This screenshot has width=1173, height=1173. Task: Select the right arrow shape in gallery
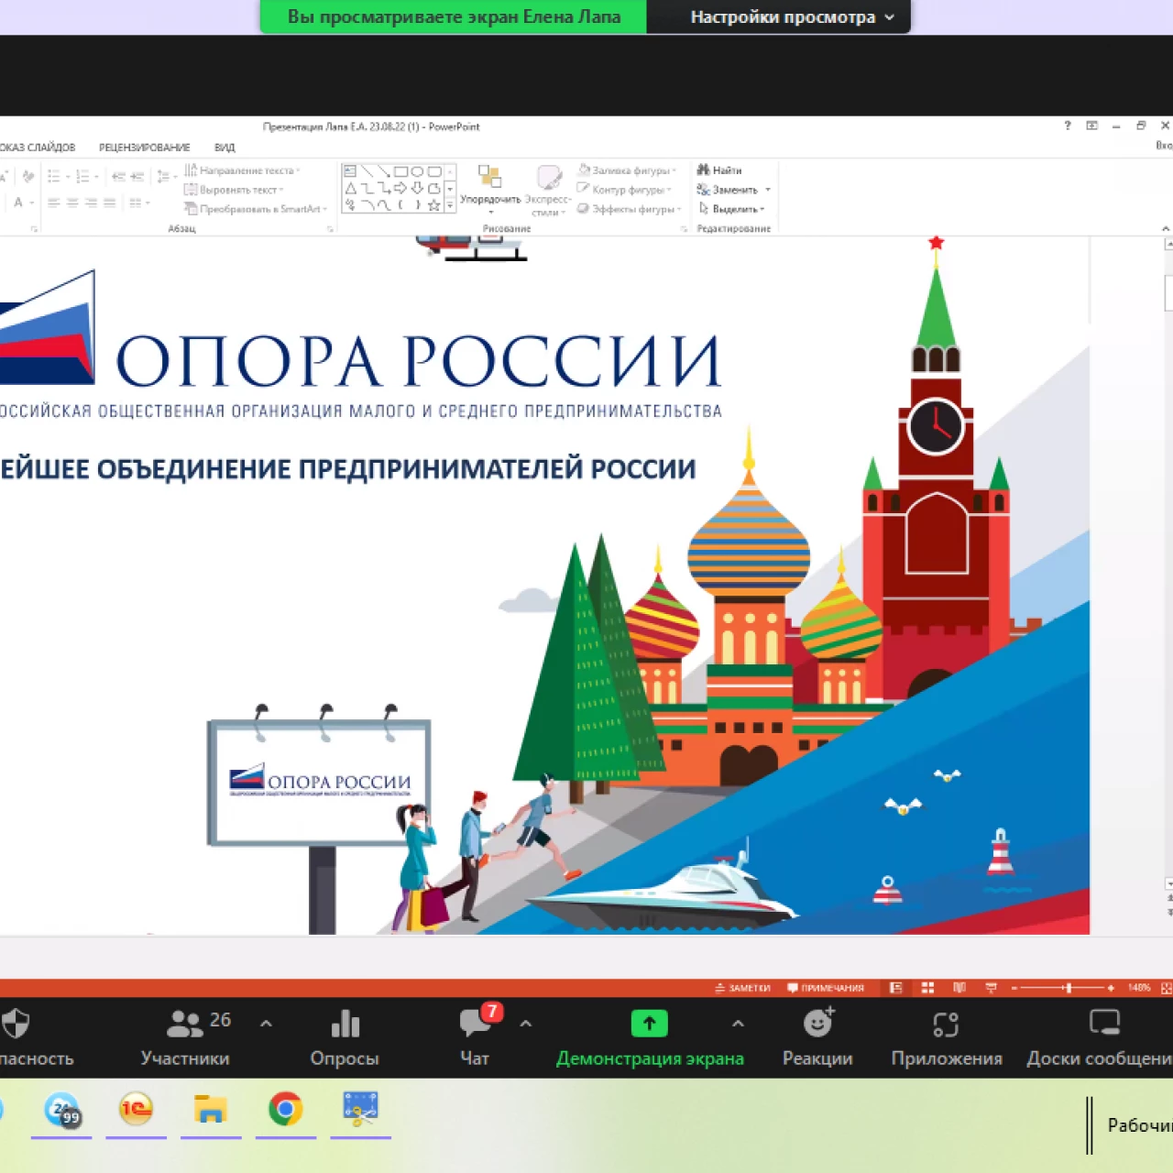point(400,189)
